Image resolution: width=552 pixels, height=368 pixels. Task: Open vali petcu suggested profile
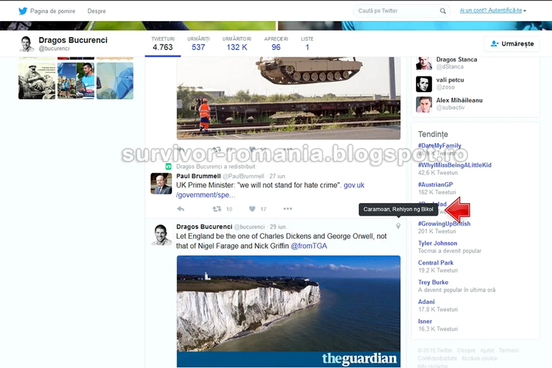click(x=450, y=80)
